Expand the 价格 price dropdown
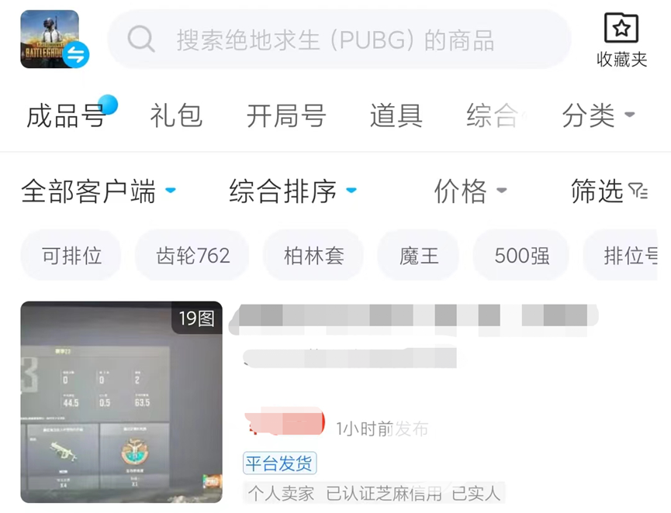The width and height of the screenshot is (671, 513). pos(471,191)
